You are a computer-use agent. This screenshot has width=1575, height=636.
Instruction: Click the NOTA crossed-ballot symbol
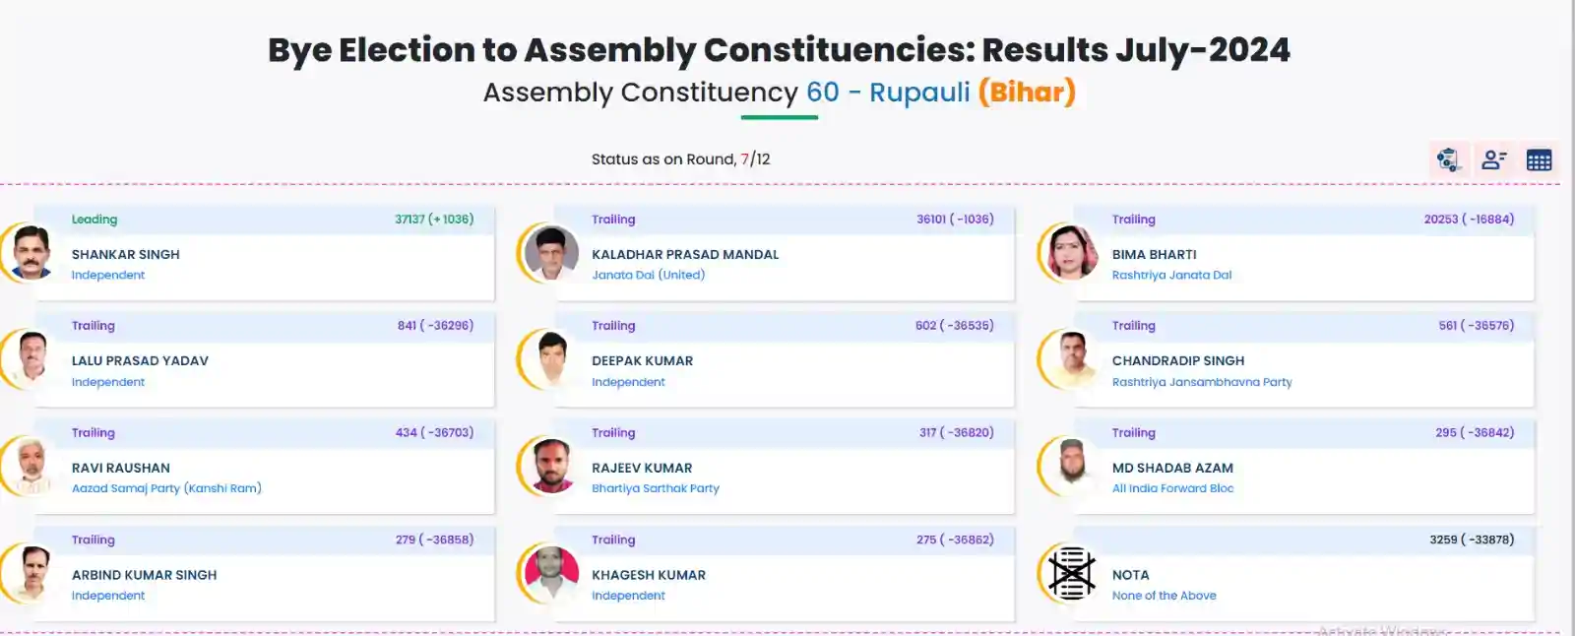click(1072, 573)
